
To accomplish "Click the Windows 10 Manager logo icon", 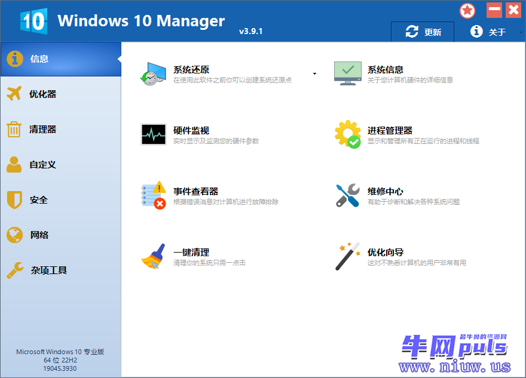I will click(33, 21).
